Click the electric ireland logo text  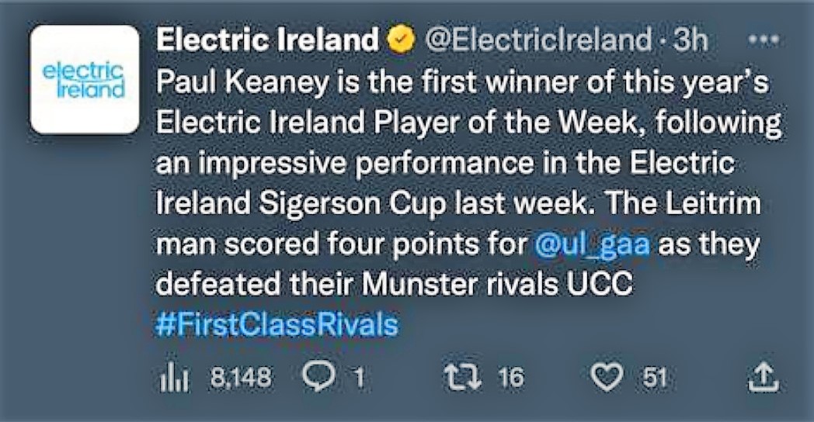tap(84, 81)
